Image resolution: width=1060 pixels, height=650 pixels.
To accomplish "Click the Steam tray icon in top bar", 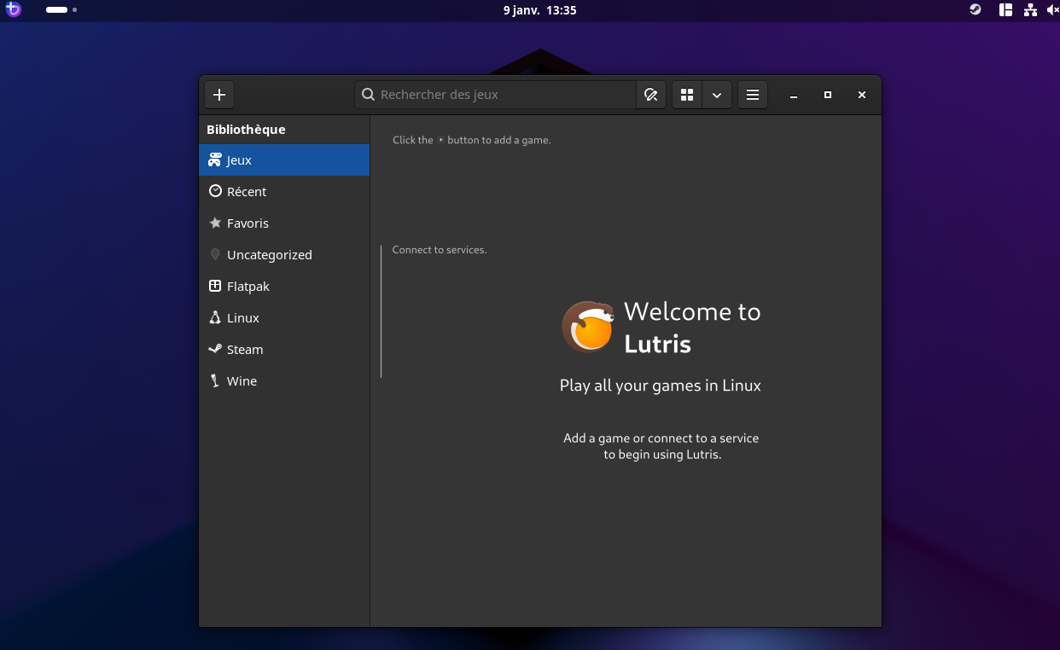I will point(975,10).
